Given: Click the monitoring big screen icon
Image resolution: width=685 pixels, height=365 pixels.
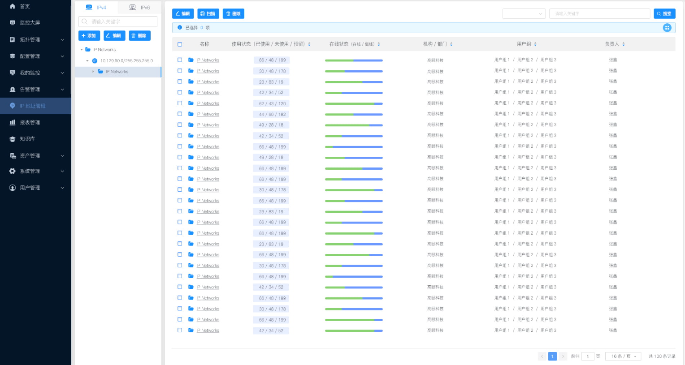Looking at the screenshot, I should [x=13, y=23].
